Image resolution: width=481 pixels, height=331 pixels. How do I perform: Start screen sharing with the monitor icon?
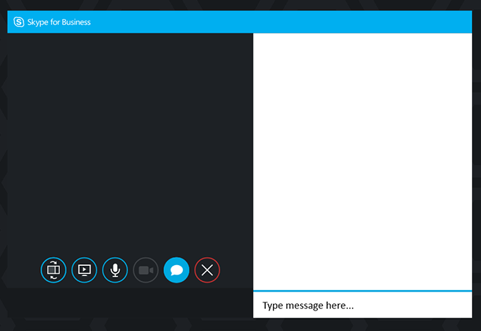coord(84,270)
